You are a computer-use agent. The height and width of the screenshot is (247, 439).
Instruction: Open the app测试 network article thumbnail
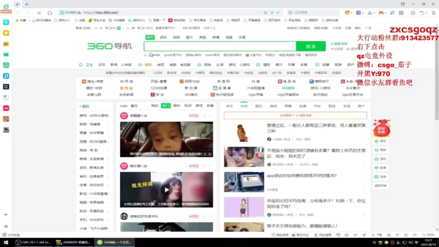click(244, 182)
